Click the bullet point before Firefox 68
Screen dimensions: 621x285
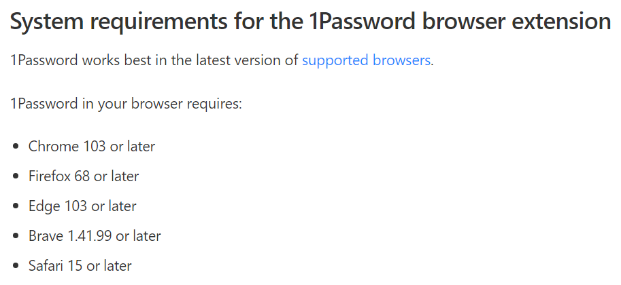(x=16, y=176)
